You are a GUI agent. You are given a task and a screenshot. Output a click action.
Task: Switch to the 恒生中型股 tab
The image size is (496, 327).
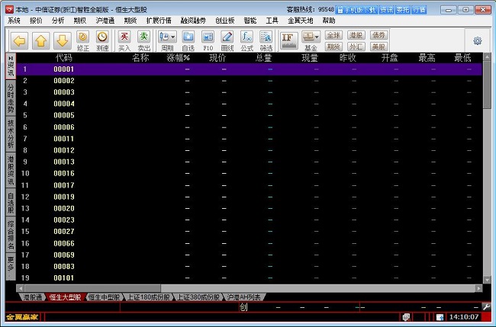pyautogui.click(x=104, y=297)
